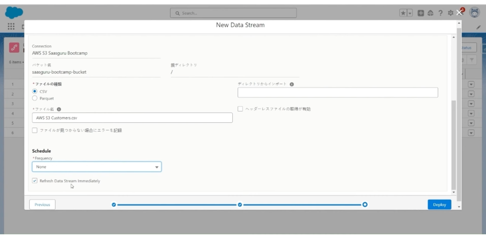Close the New Data Stream dialog
This screenshot has width=486, height=238.
pos(459,12)
